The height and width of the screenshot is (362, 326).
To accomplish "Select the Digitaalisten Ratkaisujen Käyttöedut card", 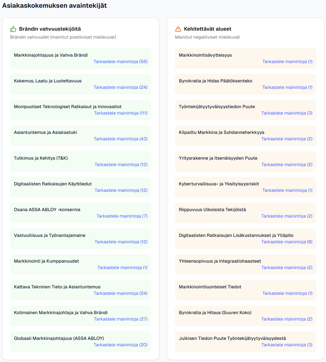I will click(x=53, y=184).
